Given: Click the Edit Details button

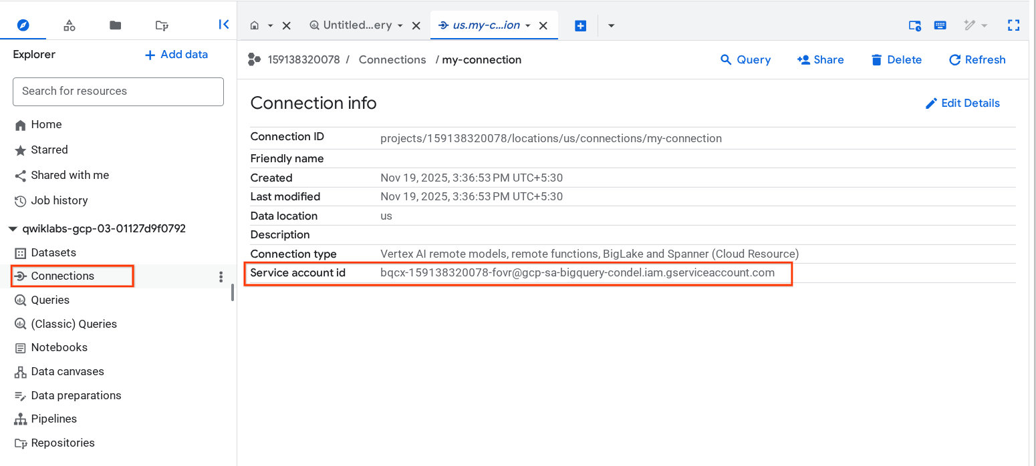Looking at the screenshot, I should [962, 103].
